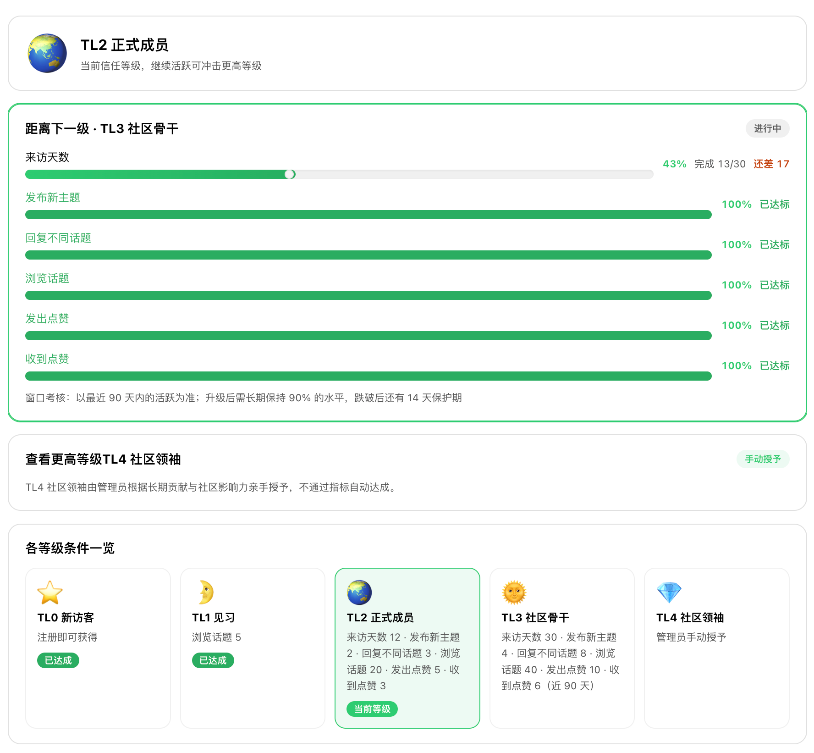Screen dimensions: 814x753
Task: Click the 还差 17 remaining text
Action: pyautogui.click(x=771, y=164)
